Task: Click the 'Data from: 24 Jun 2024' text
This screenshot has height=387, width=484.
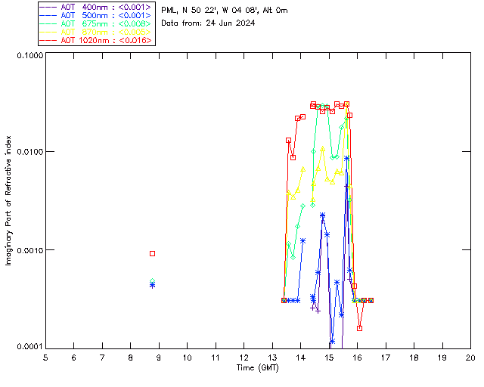Action: tap(208, 23)
